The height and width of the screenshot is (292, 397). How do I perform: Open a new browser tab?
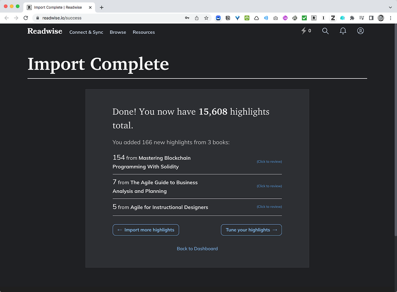101,7
